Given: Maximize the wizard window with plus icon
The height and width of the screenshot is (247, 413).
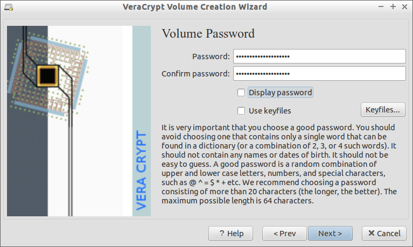Looking at the screenshot, I should 393,6.
